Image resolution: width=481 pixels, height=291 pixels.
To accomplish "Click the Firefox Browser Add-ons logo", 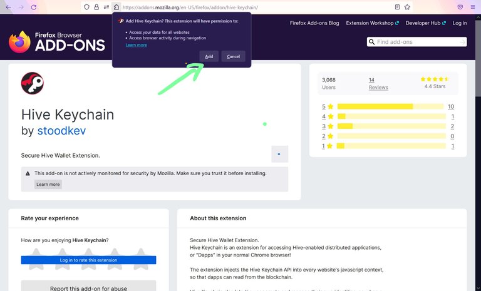I will pos(57,42).
